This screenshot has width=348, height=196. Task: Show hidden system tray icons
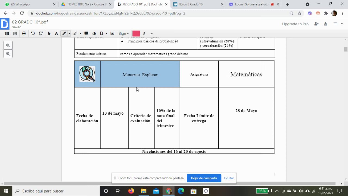(x=277, y=191)
